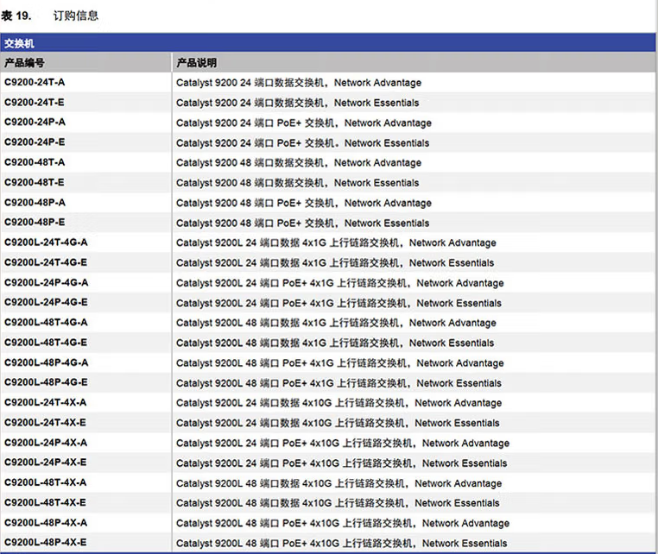The height and width of the screenshot is (554, 658).
Task: Click the description in the C9200-48T-A row
Action: click(x=299, y=163)
